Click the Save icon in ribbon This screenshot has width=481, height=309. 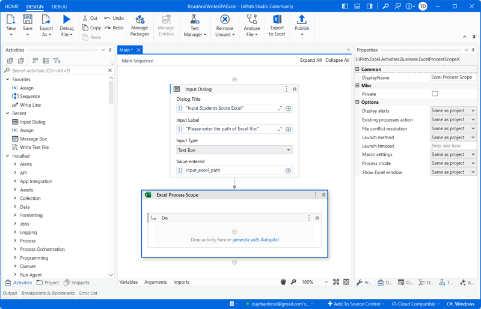(x=27, y=20)
